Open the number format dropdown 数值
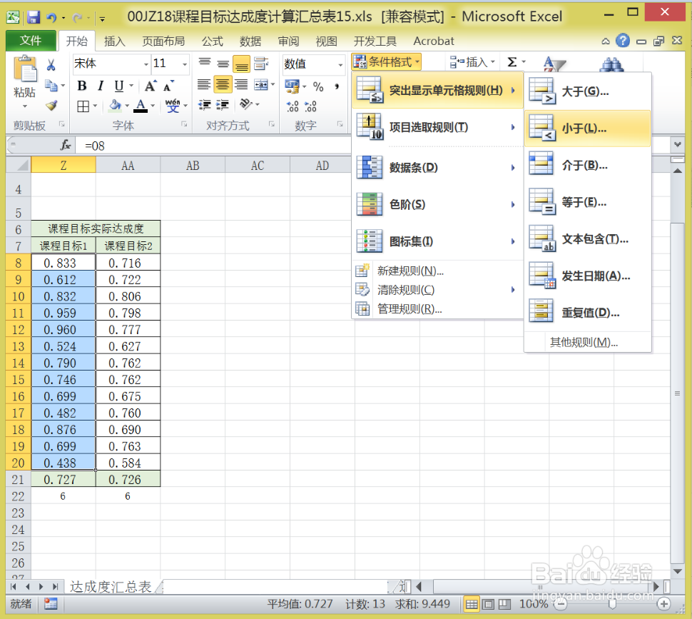692x619 pixels. [340, 64]
